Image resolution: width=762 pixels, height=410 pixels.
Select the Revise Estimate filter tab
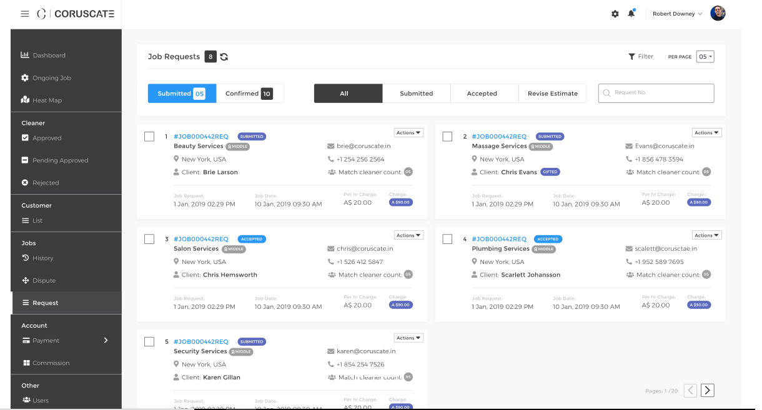(552, 94)
